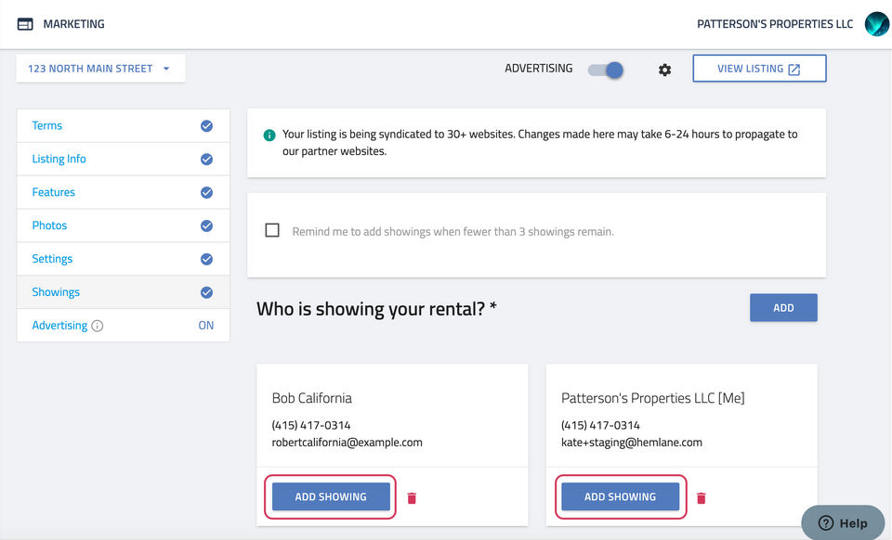This screenshot has width=892, height=540.
Task: Delete Patterson's Properties LLC showing contact
Action: pyautogui.click(x=701, y=498)
